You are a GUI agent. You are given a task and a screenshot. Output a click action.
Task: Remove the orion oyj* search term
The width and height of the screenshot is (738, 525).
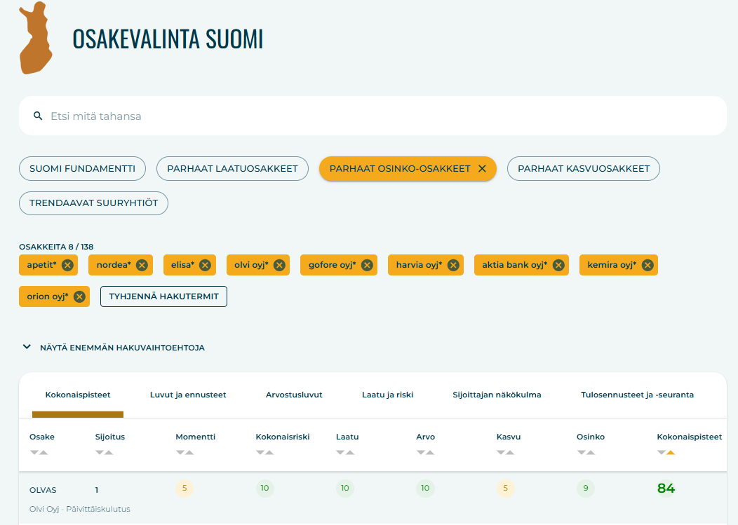[x=79, y=296]
